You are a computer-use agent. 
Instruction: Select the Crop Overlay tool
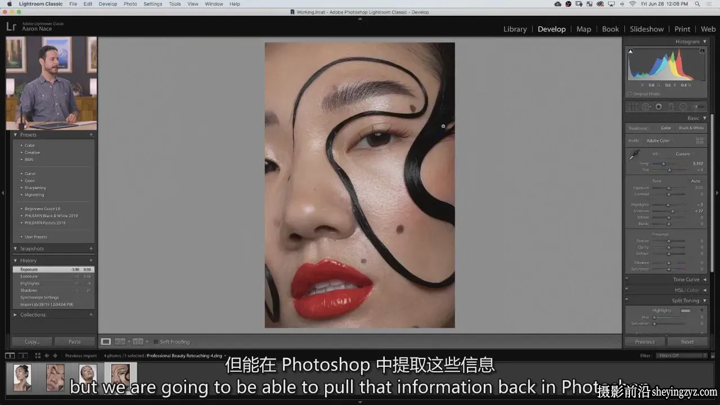[x=633, y=107]
